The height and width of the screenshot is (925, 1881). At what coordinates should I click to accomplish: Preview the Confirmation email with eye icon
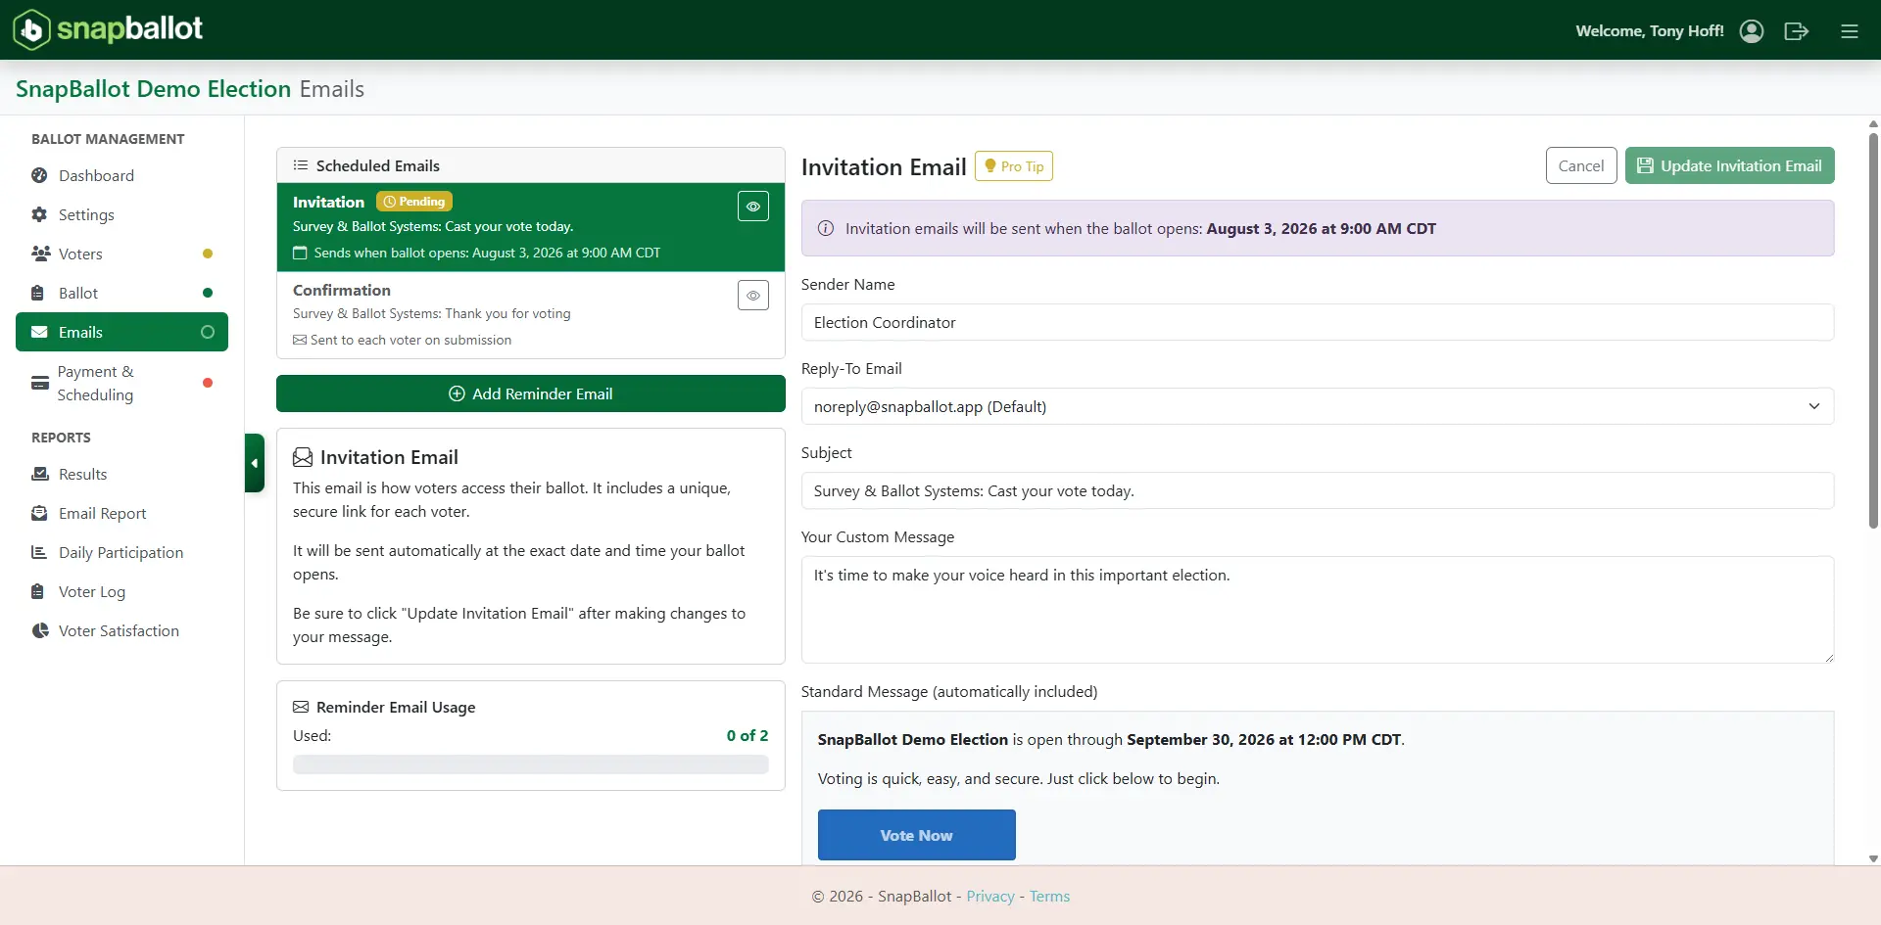pos(753,296)
